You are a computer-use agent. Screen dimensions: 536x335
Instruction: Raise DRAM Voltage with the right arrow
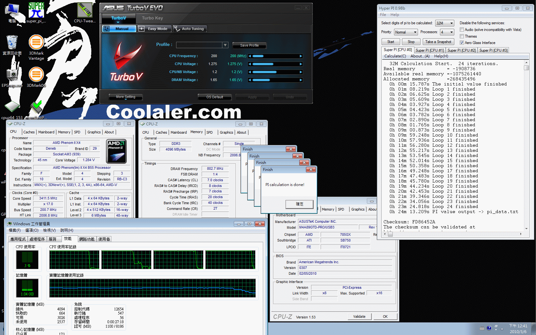(301, 80)
